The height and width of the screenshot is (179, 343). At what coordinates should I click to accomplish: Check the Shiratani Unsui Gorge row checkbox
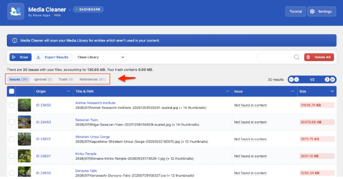[12, 139]
